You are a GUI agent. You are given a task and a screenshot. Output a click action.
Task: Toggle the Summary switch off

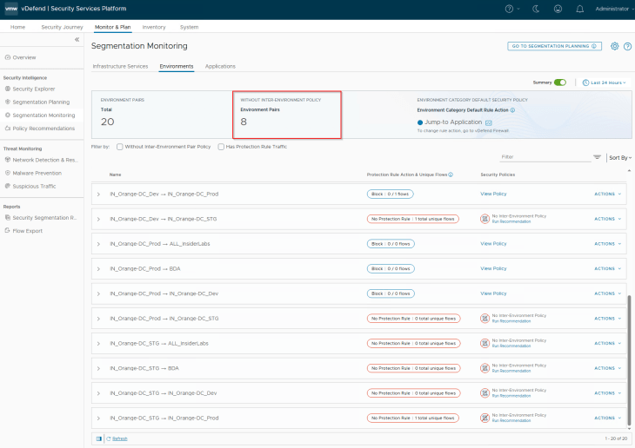[559, 82]
